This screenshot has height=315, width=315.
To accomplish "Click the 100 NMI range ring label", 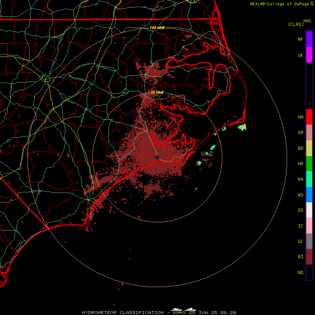I will point(157,28).
